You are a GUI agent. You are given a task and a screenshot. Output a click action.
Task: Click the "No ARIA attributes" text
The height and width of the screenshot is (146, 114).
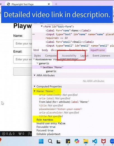click(94, 81)
